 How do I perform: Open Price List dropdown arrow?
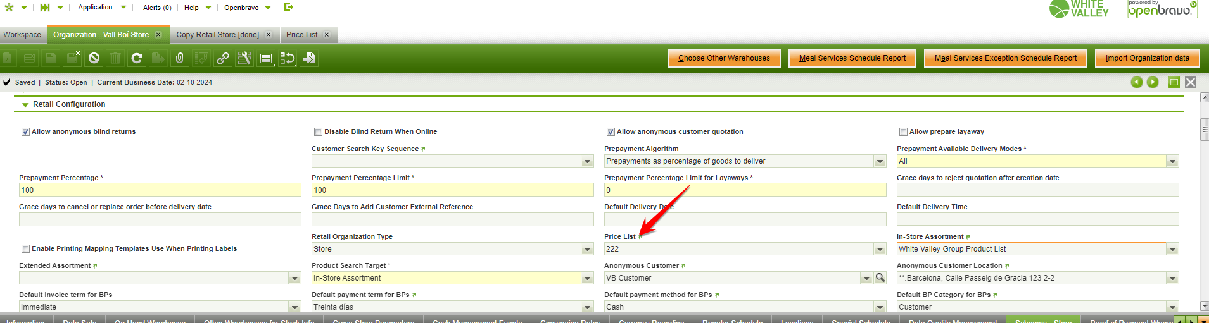point(880,249)
